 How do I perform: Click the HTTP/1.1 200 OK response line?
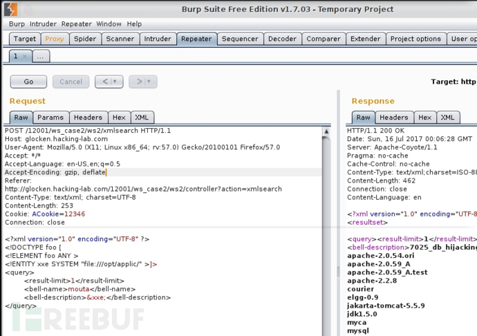coord(375,131)
